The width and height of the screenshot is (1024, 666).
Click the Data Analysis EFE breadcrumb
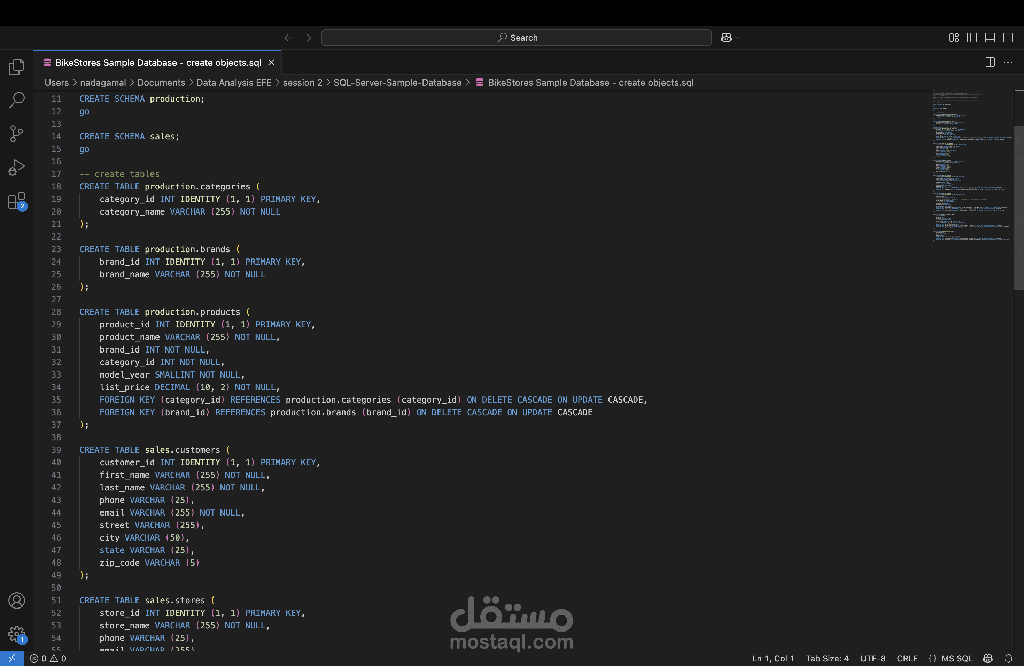point(234,83)
